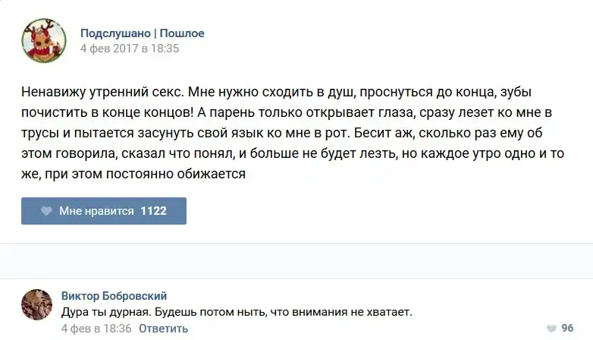Open Виктор Бобровский's profile name link
Image resolution: width=593 pixels, height=340 pixels.
pyautogui.click(x=114, y=296)
